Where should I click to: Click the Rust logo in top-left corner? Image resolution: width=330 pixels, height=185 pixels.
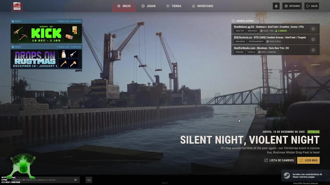point(17,6)
